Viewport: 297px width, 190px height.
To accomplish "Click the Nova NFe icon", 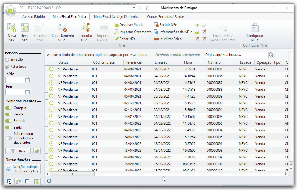I will pos(12,28).
